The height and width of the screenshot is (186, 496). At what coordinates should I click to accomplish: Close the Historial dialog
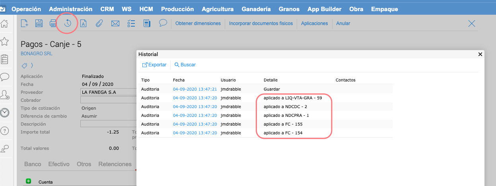[x=480, y=54]
